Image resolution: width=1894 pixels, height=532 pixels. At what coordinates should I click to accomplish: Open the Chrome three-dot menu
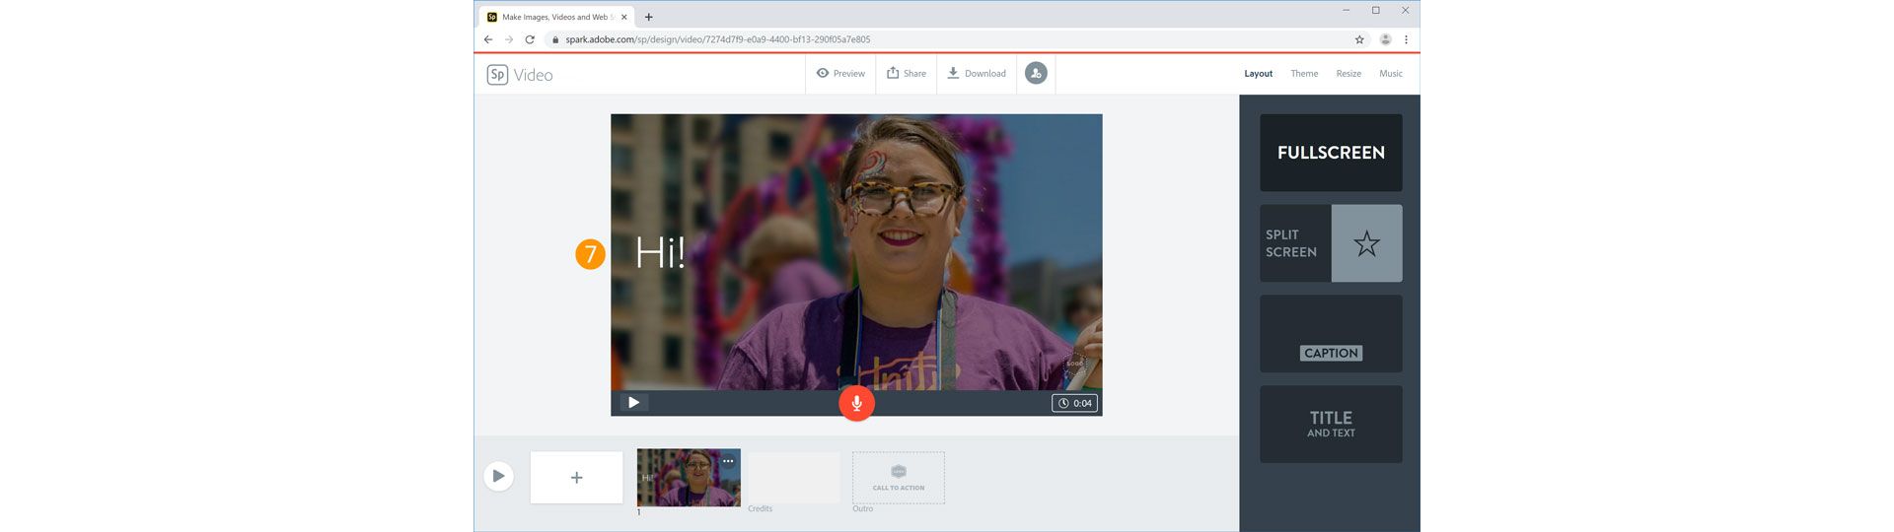pyautogui.click(x=1406, y=39)
